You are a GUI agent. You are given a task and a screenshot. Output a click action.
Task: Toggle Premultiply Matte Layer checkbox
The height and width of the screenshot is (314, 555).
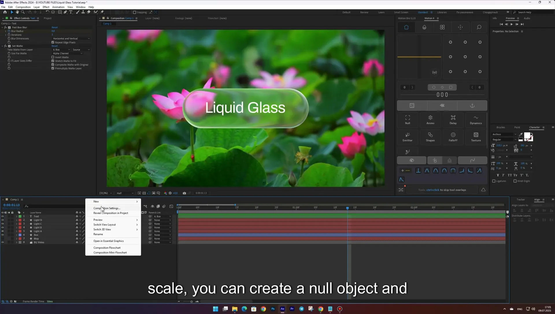(53, 68)
